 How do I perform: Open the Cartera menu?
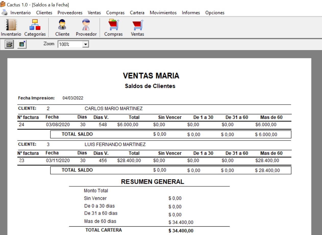(137, 13)
